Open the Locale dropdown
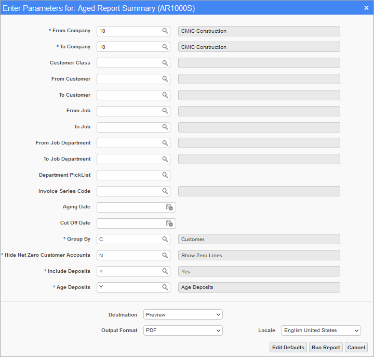374x357 pixels. point(321,330)
